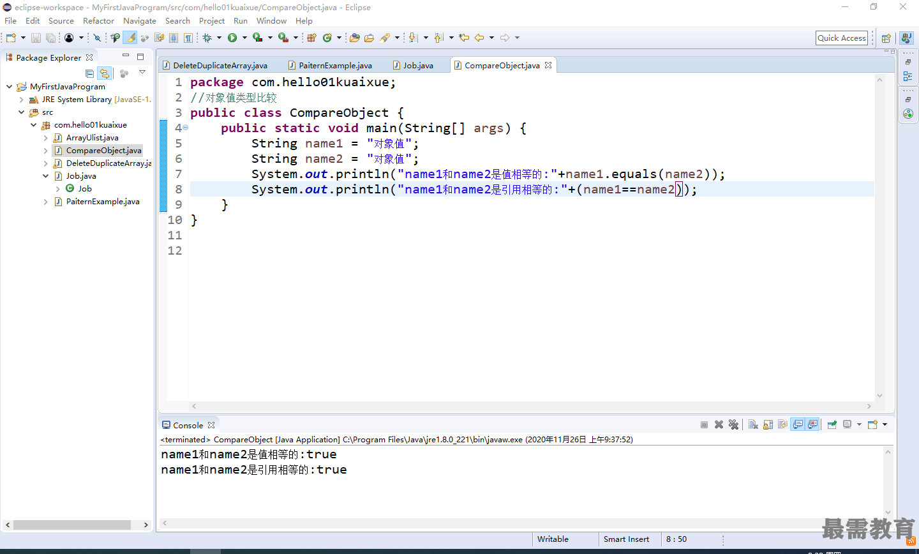Image resolution: width=919 pixels, height=554 pixels.
Task: Click the Save toolbar icon
Action: tap(36, 38)
